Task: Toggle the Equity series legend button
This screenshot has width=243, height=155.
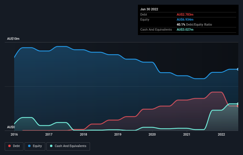Action: pos(35,146)
